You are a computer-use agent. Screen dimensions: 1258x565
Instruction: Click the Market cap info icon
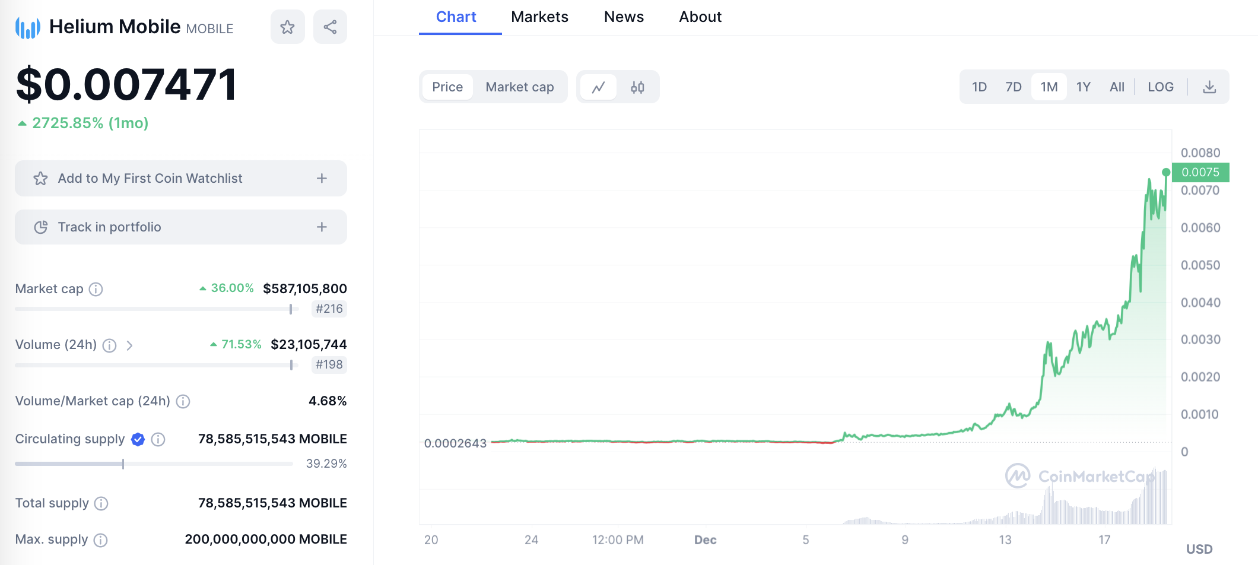[x=96, y=289]
